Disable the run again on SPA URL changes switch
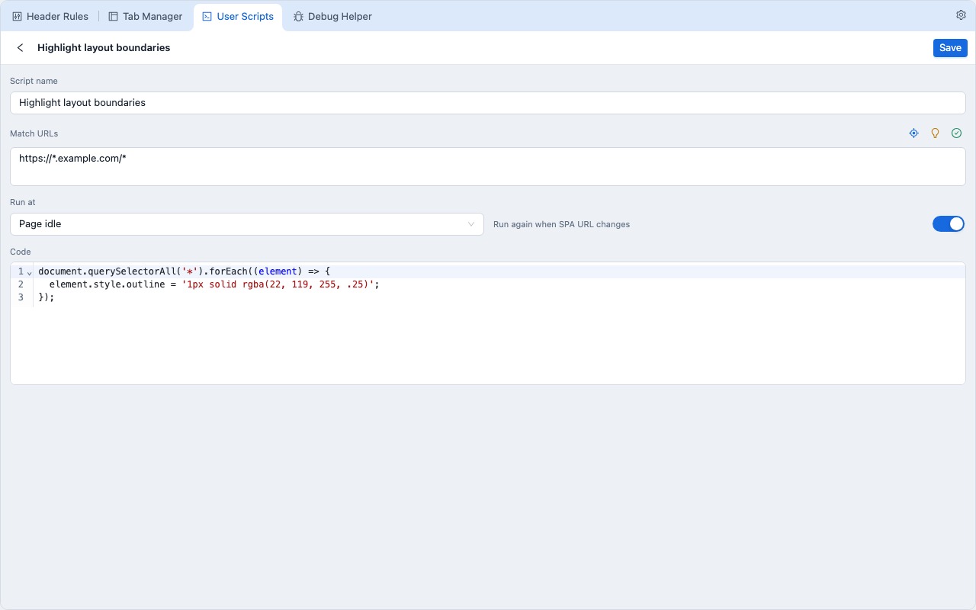Viewport: 976px width, 610px height. [x=949, y=224]
